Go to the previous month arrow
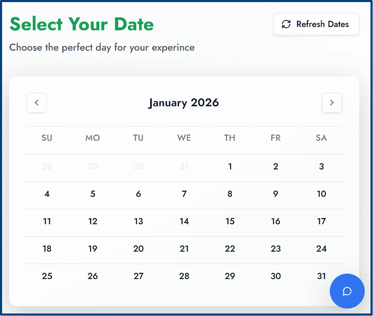Screen dimensions: 373x316 tap(37, 103)
